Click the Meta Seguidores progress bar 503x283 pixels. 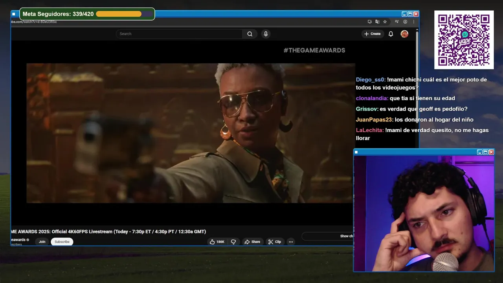124,14
